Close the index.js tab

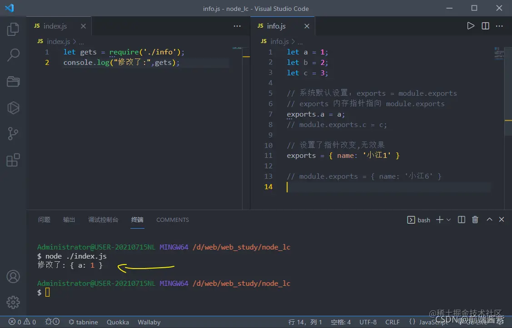83,26
